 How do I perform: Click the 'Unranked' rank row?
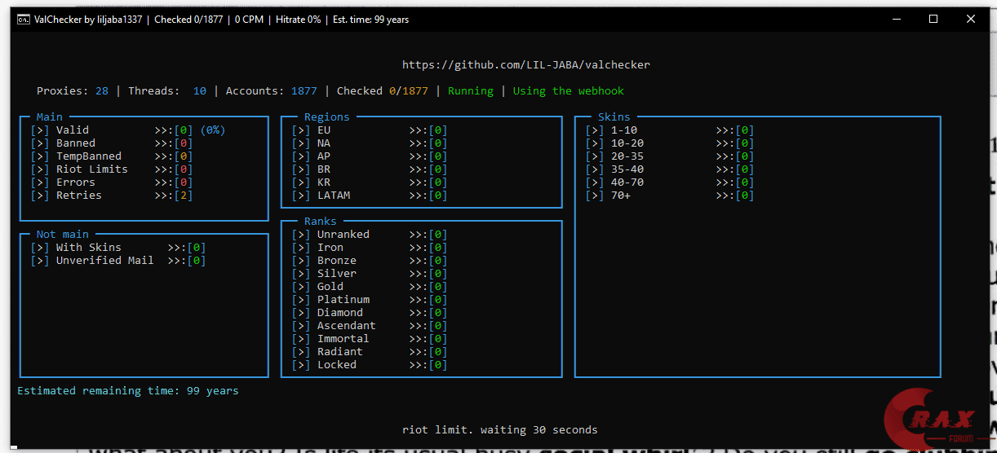coord(370,234)
